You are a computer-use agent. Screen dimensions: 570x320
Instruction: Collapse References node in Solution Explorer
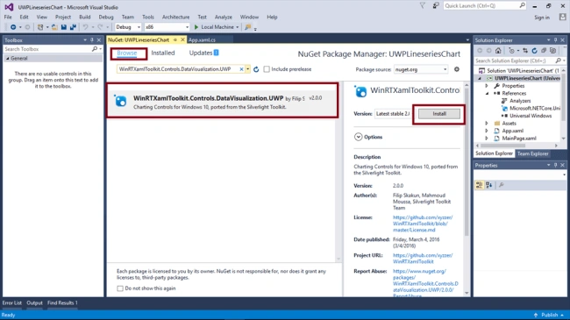(487, 94)
